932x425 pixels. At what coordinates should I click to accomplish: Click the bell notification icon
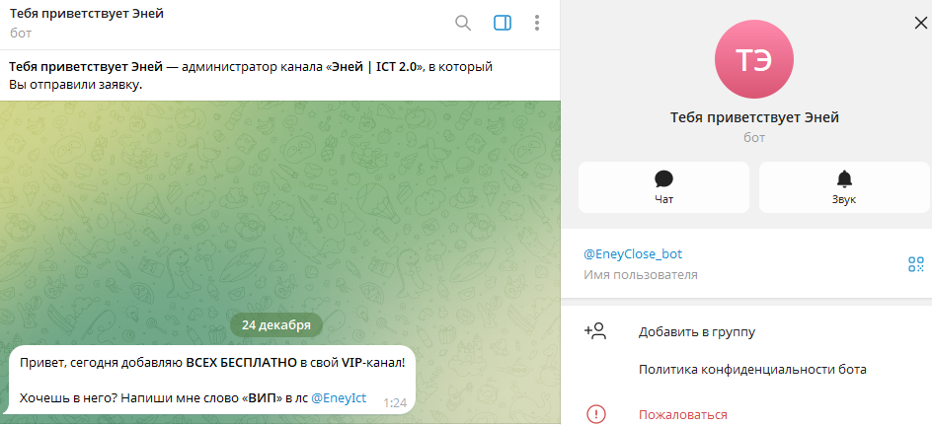pyautogui.click(x=844, y=178)
